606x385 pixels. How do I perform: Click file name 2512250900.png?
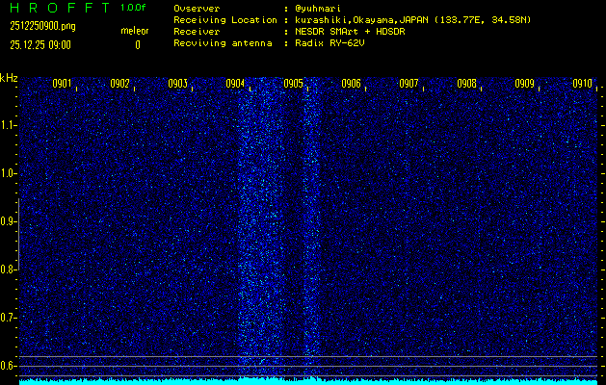point(43,26)
